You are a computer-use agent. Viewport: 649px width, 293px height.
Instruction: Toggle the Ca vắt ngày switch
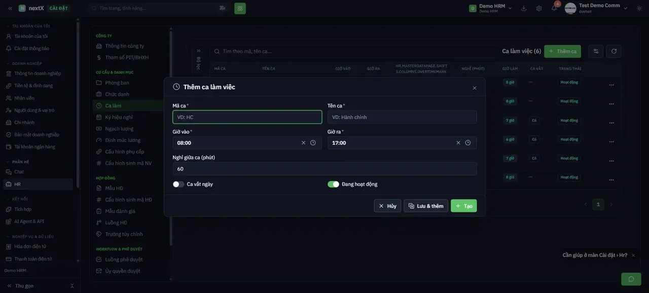pyautogui.click(x=178, y=184)
